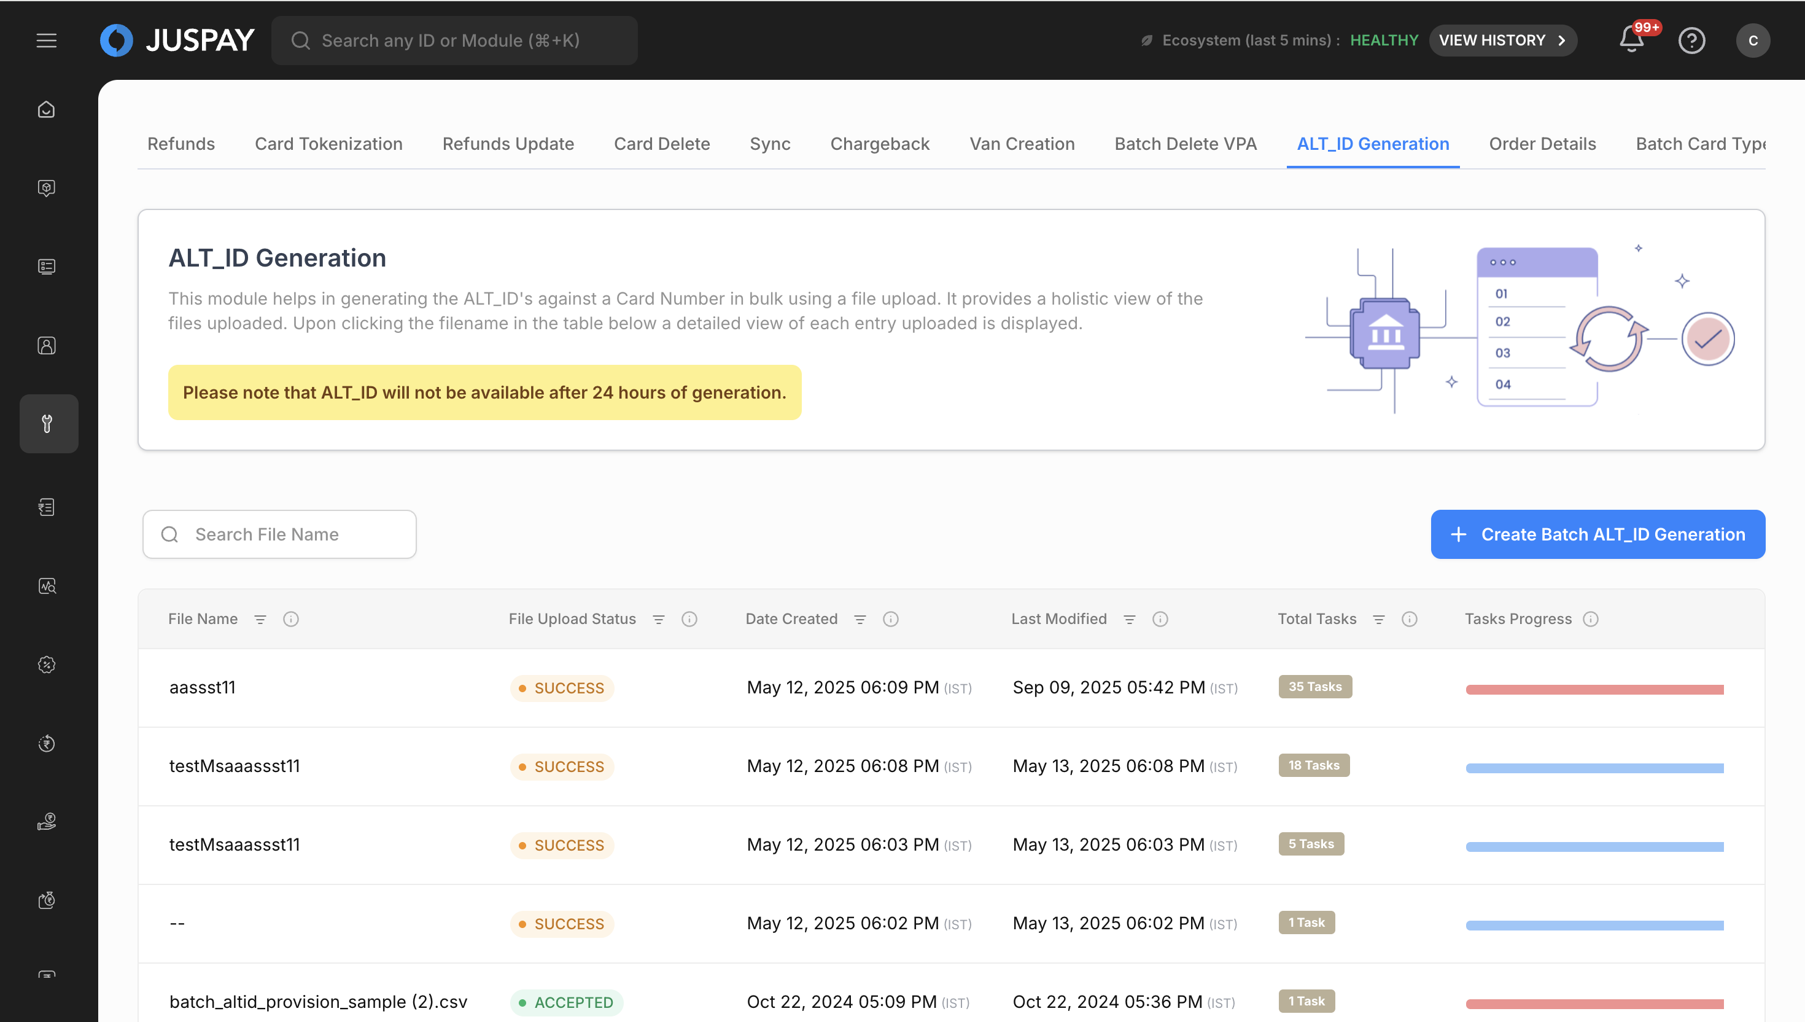Switch to the Chargeback tab

[880, 143]
